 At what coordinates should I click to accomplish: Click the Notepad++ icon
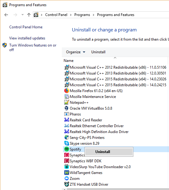coord(67,102)
